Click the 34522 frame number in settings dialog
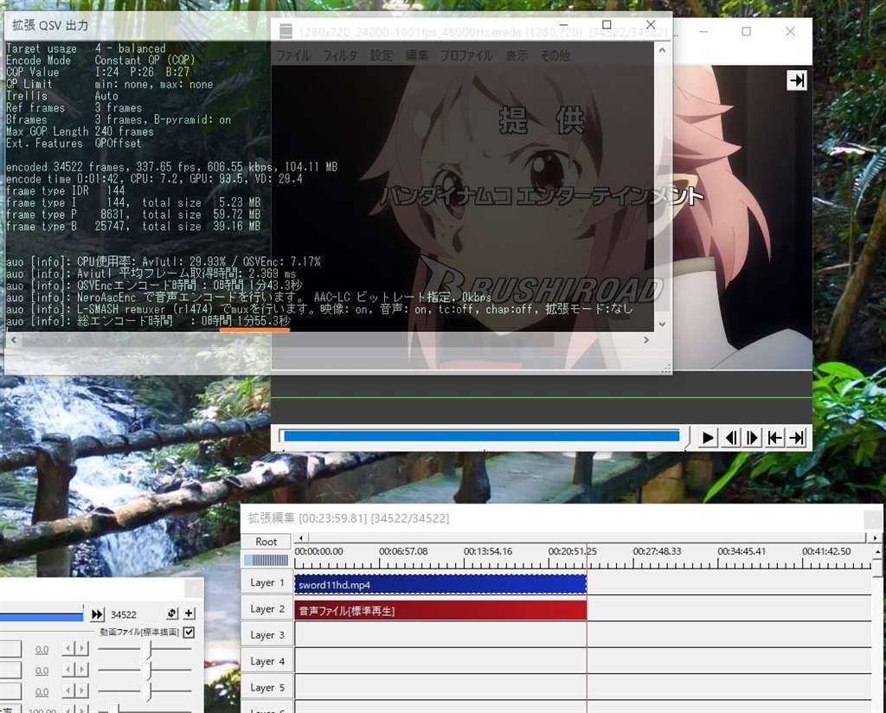Image resolution: width=886 pixels, height=713 pixels. click(123, 614)
